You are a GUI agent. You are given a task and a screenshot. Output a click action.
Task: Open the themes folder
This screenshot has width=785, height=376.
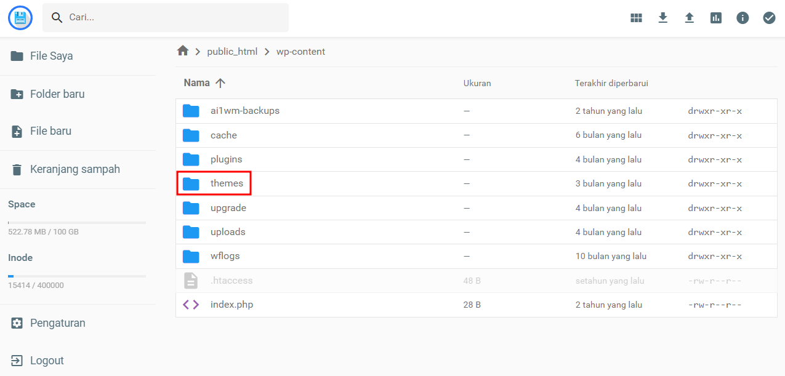click(227, 183)
